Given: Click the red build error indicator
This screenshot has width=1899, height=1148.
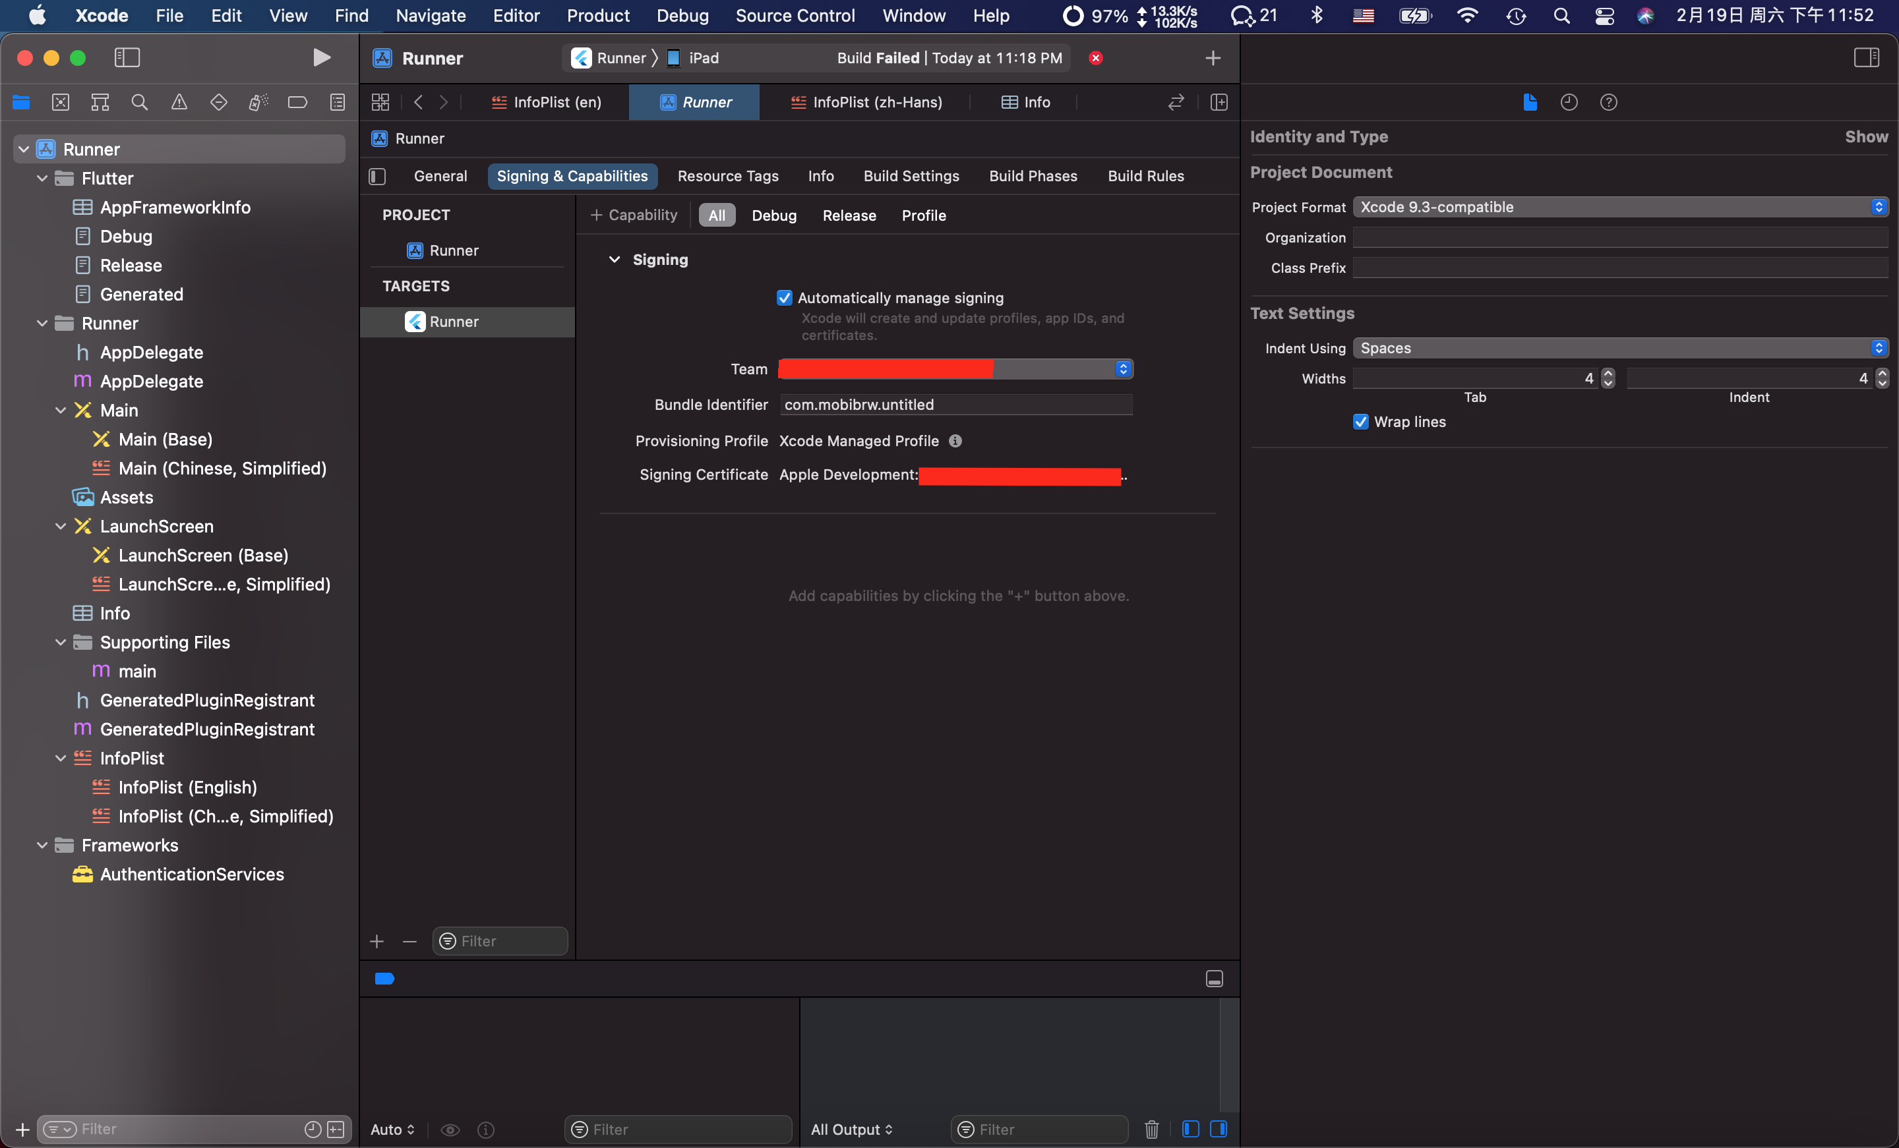Looking at the screenshot, I should click(1096, 58).
